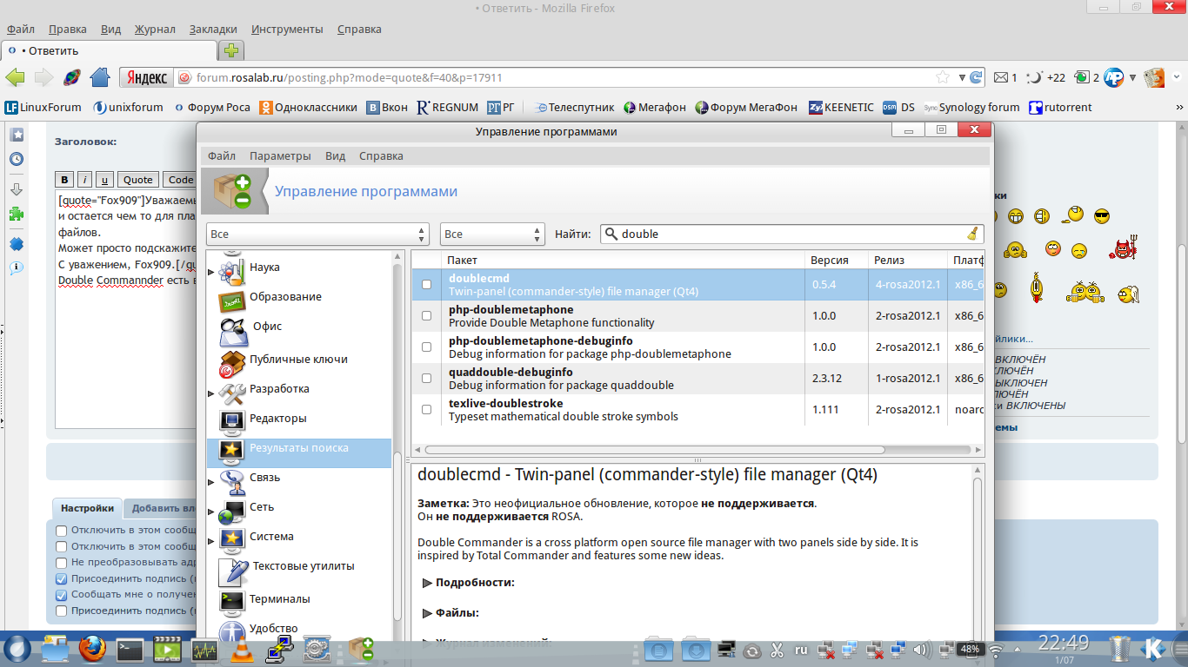Image resolution: width=1188 pixels, height=667 pixels.
Task: Open the LinuxForum bookmark
Action: (x=43, y=108)
